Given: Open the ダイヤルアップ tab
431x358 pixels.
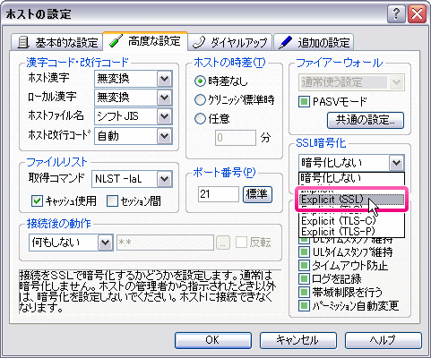Looking at the screenshot, I should point(230,42).
